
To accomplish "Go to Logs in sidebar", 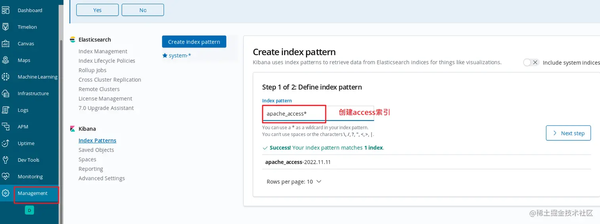I will (x=23, y=110).
